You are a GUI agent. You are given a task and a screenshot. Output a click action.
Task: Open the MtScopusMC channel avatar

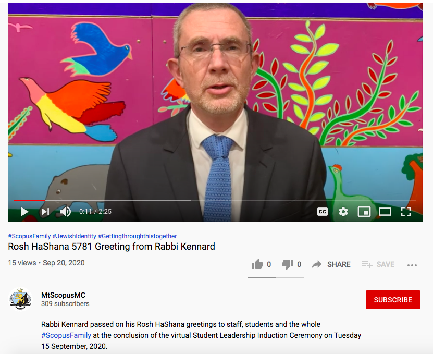tap(20, 299)
